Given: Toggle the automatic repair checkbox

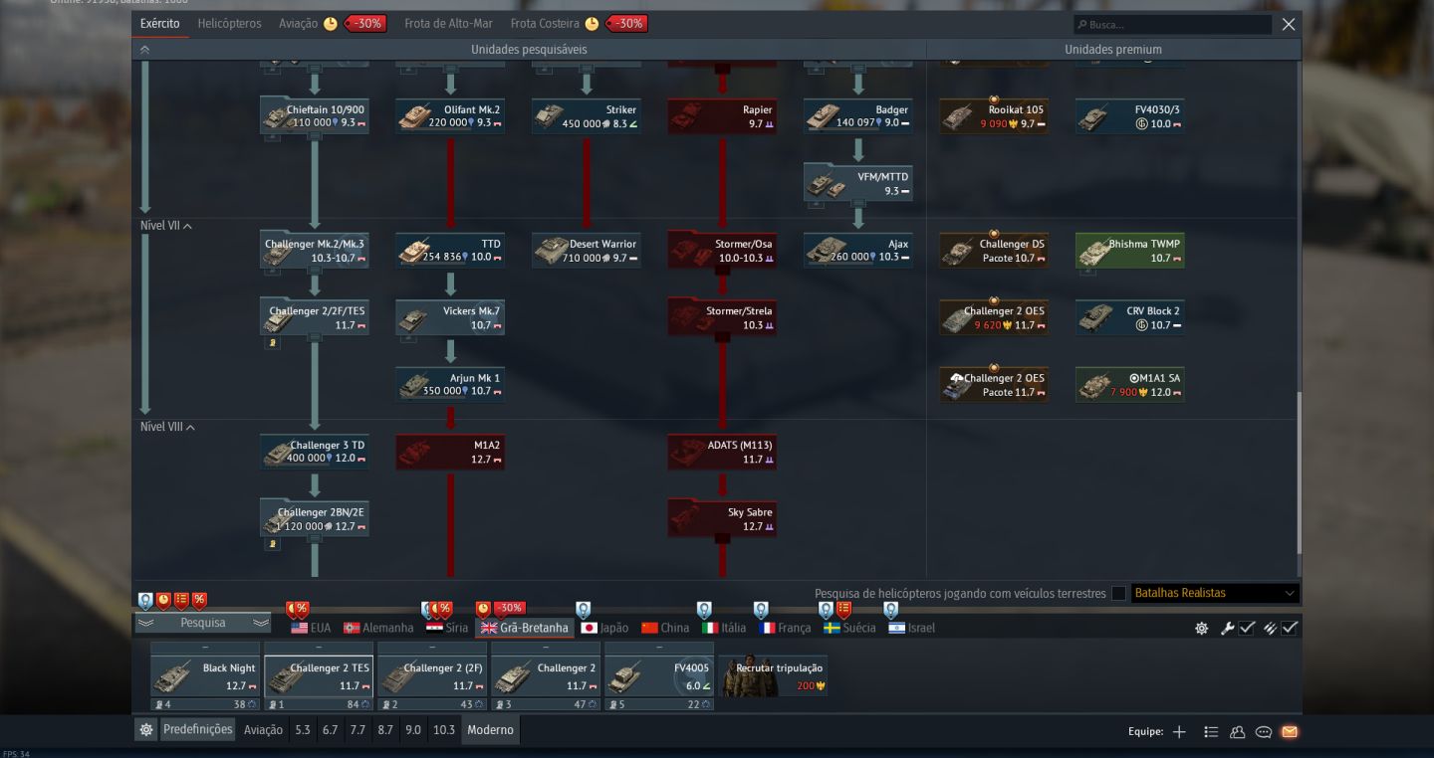Looking at the screenshot, I should [x=1247, y=629].
